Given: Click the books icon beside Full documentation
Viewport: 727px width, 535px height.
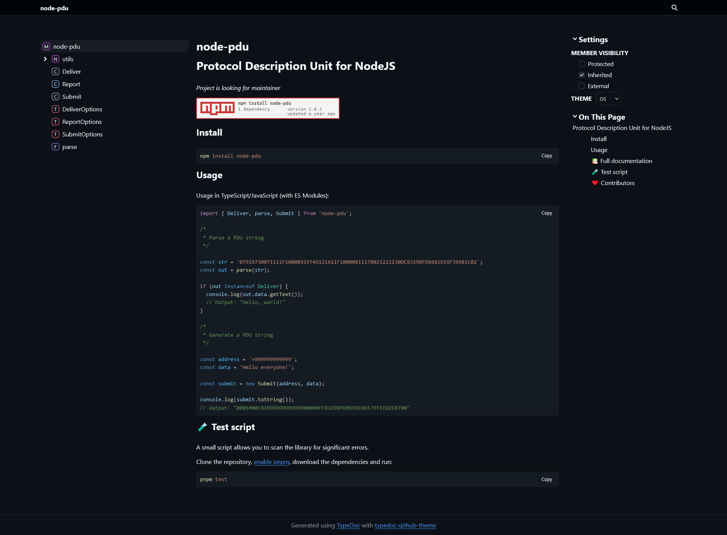Looking at the screenshot, I should coord(595,161).
